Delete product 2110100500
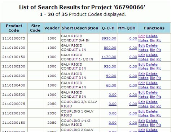 [152, 93]
